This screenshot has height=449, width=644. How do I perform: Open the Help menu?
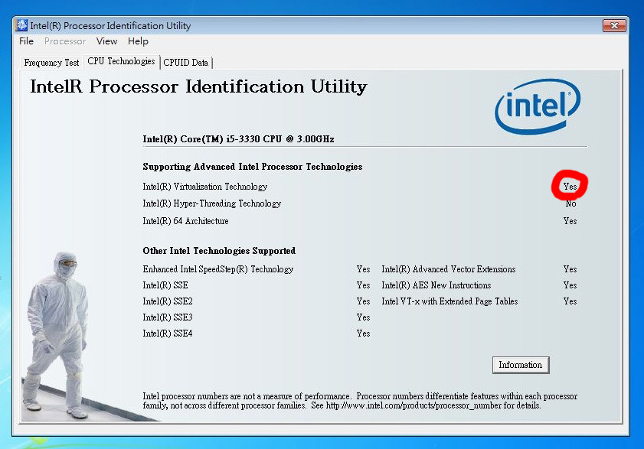click(x=138, y=41)
